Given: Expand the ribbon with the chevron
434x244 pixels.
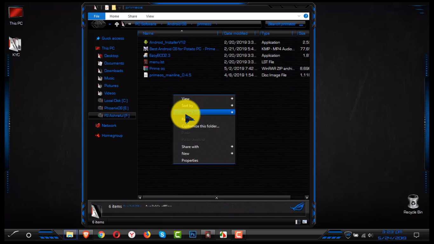Looking at the screenshot, I should (299, 16).
